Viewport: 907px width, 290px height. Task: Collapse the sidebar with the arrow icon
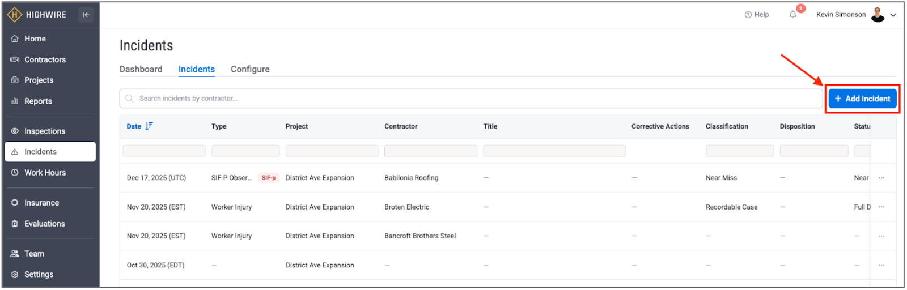click(x=86, y=15)
